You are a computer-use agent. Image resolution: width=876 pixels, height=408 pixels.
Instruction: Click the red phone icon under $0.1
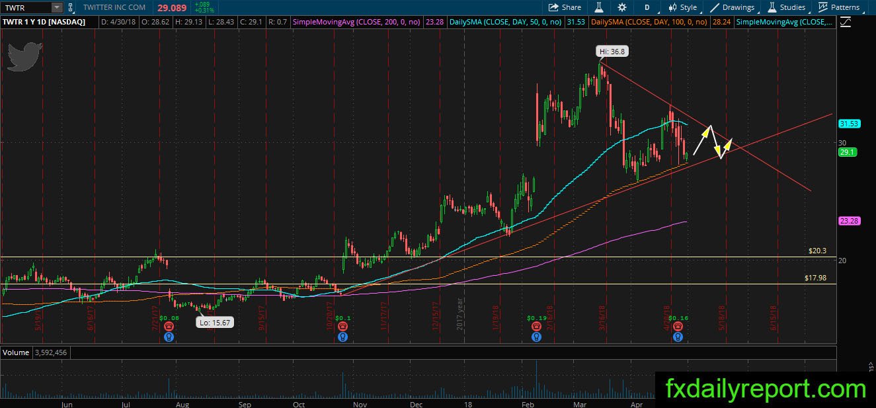[x=342, y=327]
